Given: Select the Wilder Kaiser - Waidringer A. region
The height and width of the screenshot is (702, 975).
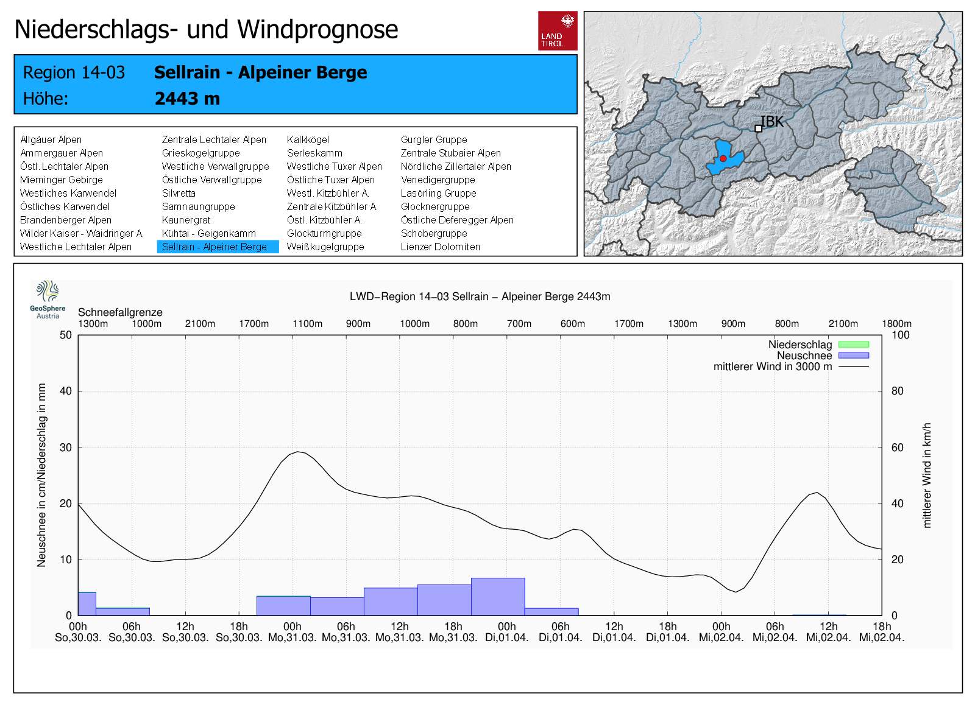Looking at the screenshot, I should coord(82,233).
